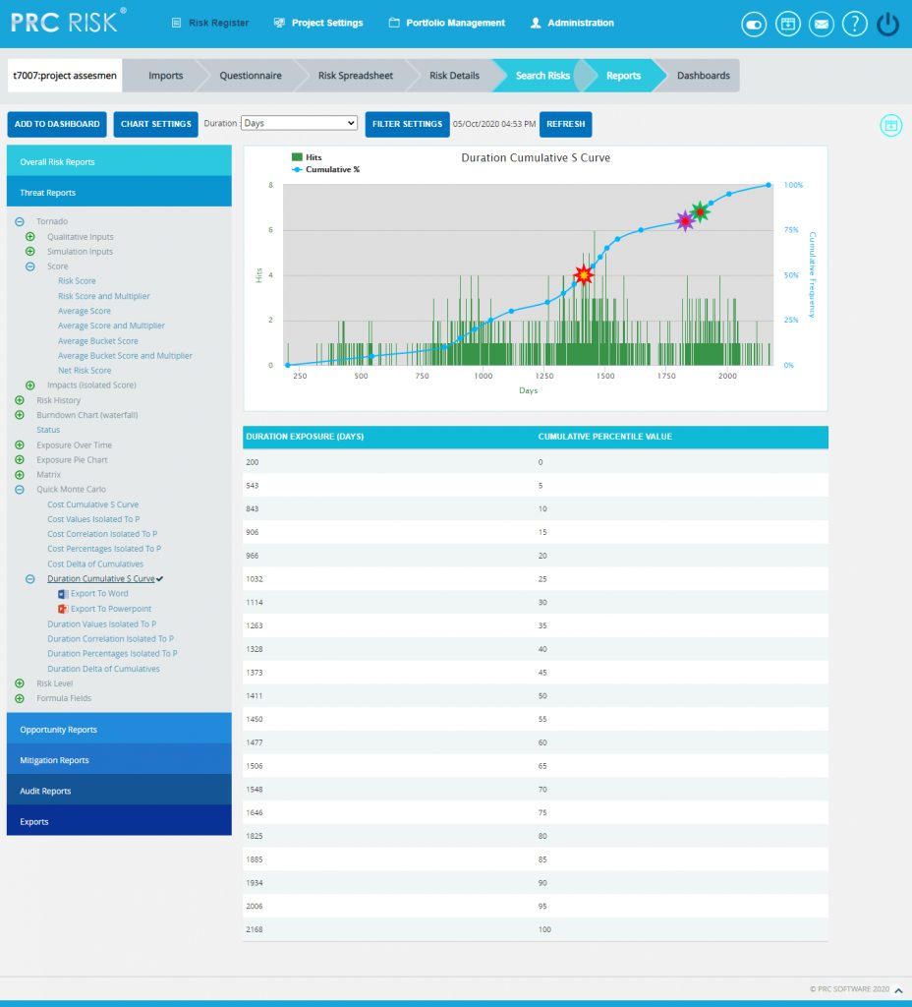
Task: Open the Duration units dropdown
Action: point(299,123)
